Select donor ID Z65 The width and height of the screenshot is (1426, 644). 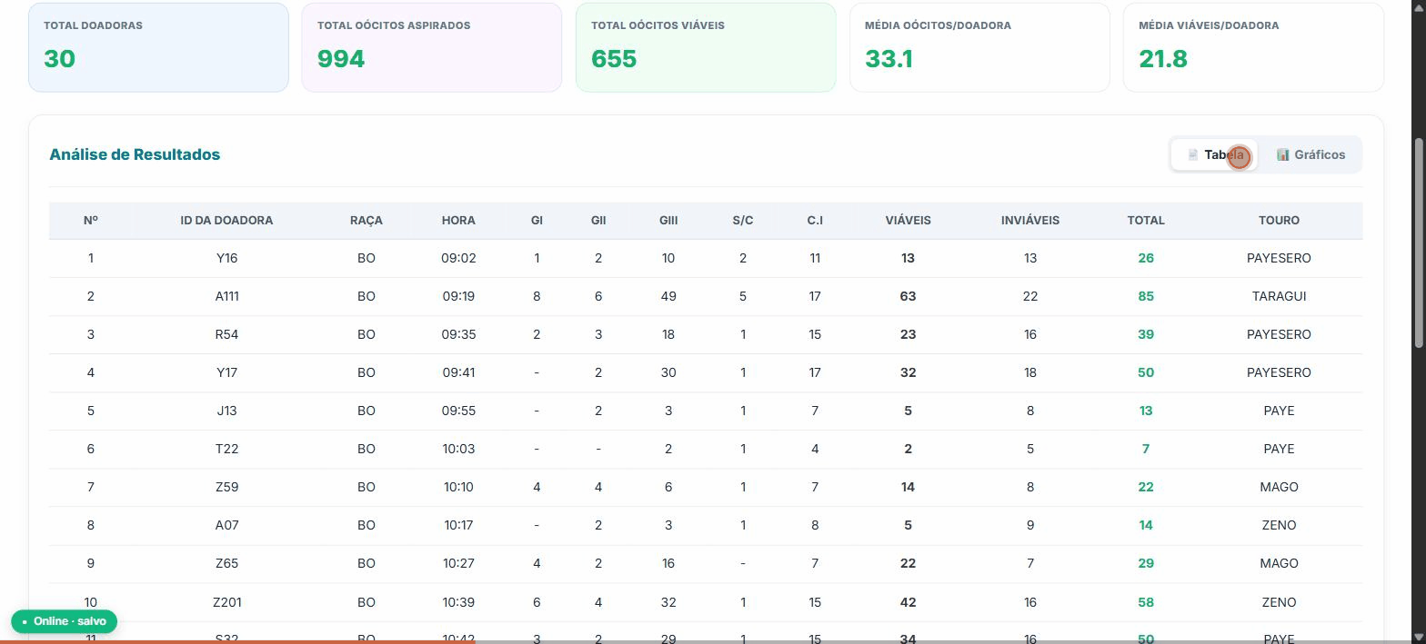(x=226, y=564)
